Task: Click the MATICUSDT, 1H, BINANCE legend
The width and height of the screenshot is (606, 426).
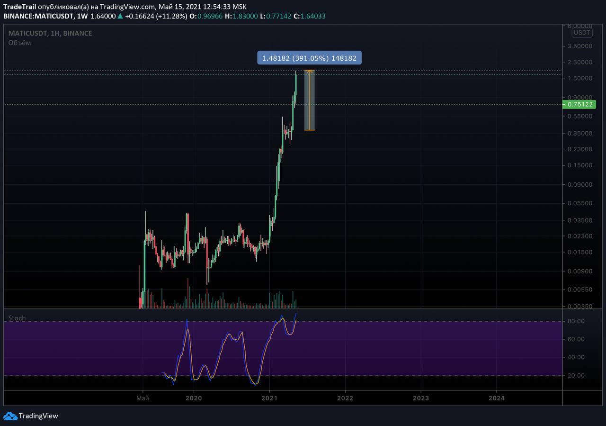Action: pos(50,33)
